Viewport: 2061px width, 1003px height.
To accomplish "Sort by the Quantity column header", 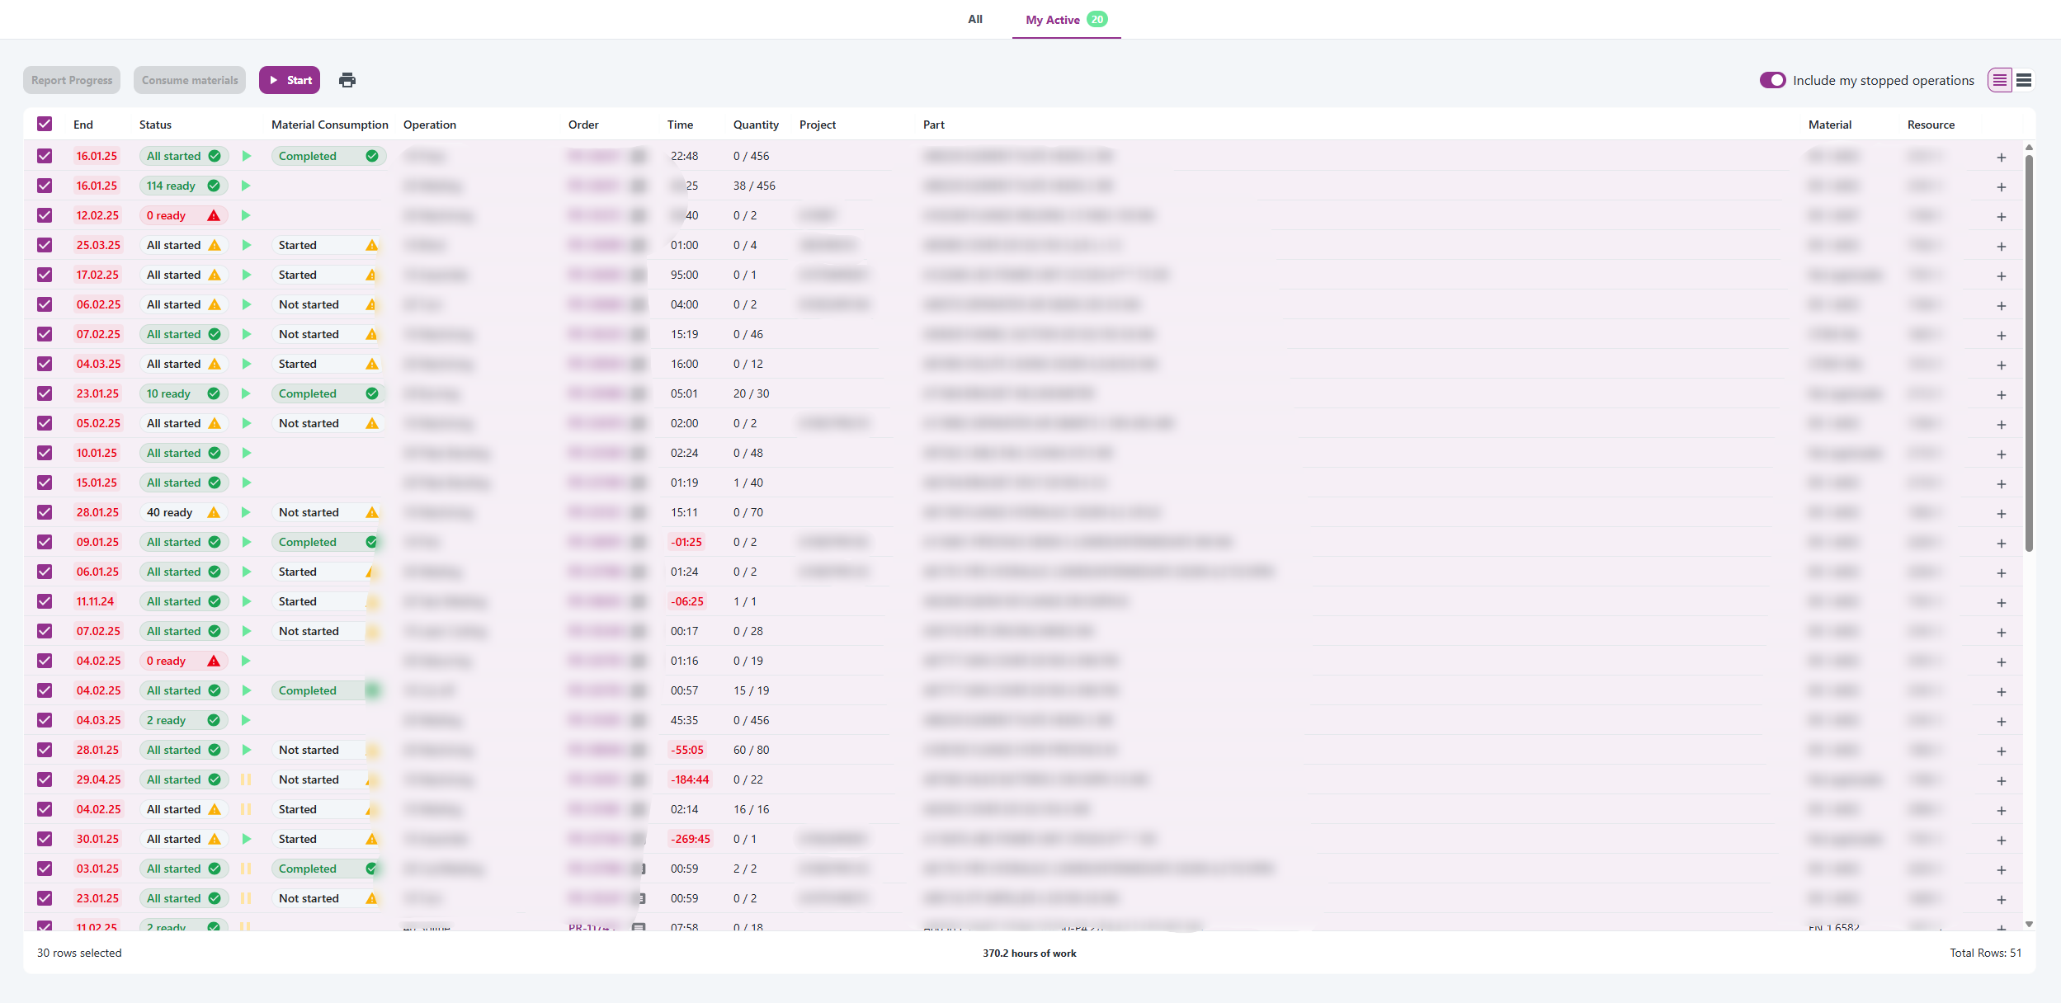I will coord(755,125).
